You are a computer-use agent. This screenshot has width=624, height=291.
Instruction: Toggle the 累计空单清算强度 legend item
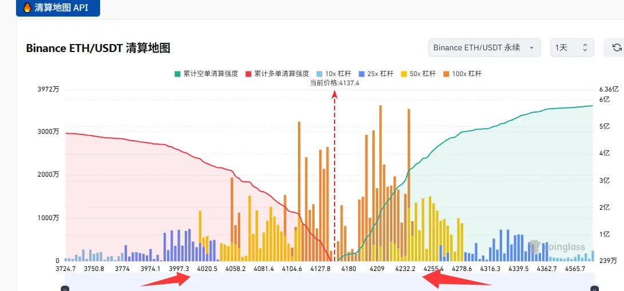pyautogui.click(x=206, y=74)
